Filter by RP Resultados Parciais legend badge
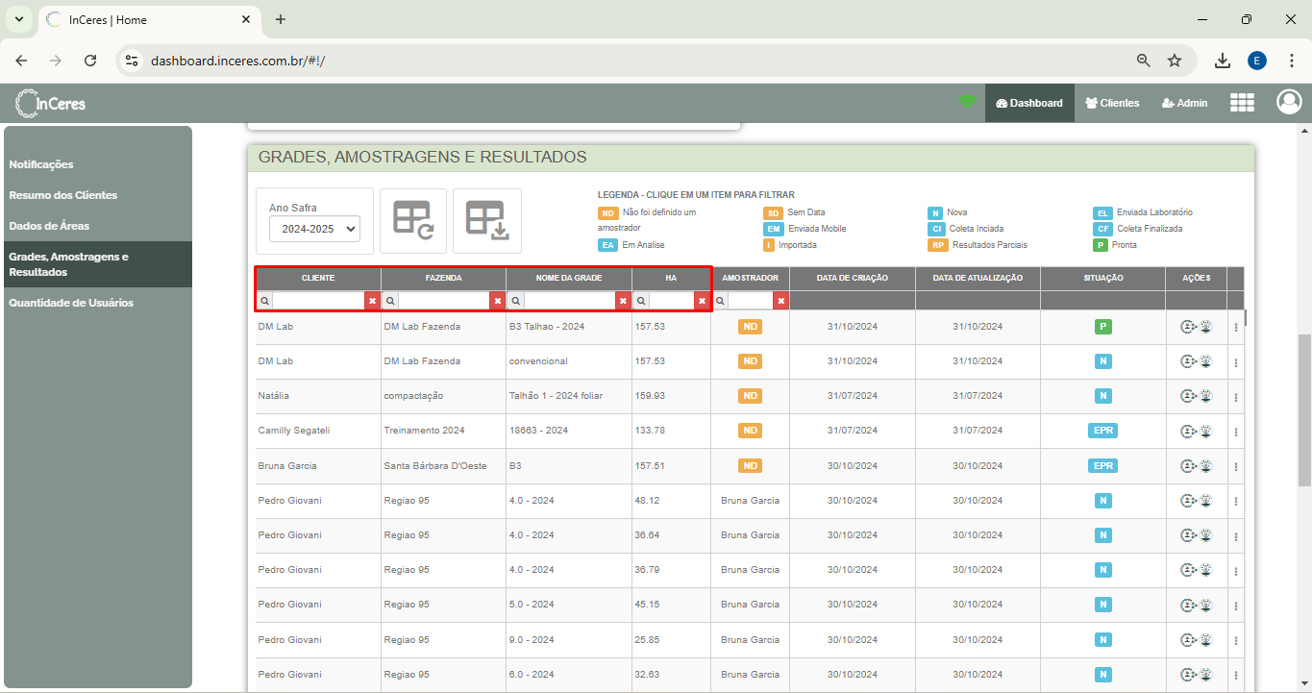Viewport: 1312px width, 693px height. coord(938,245)
